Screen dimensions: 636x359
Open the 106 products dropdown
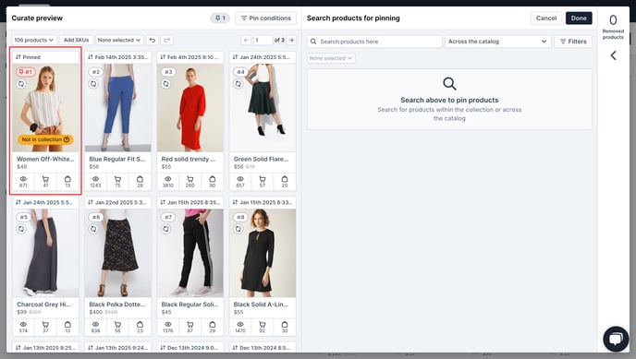coord(34,40)
